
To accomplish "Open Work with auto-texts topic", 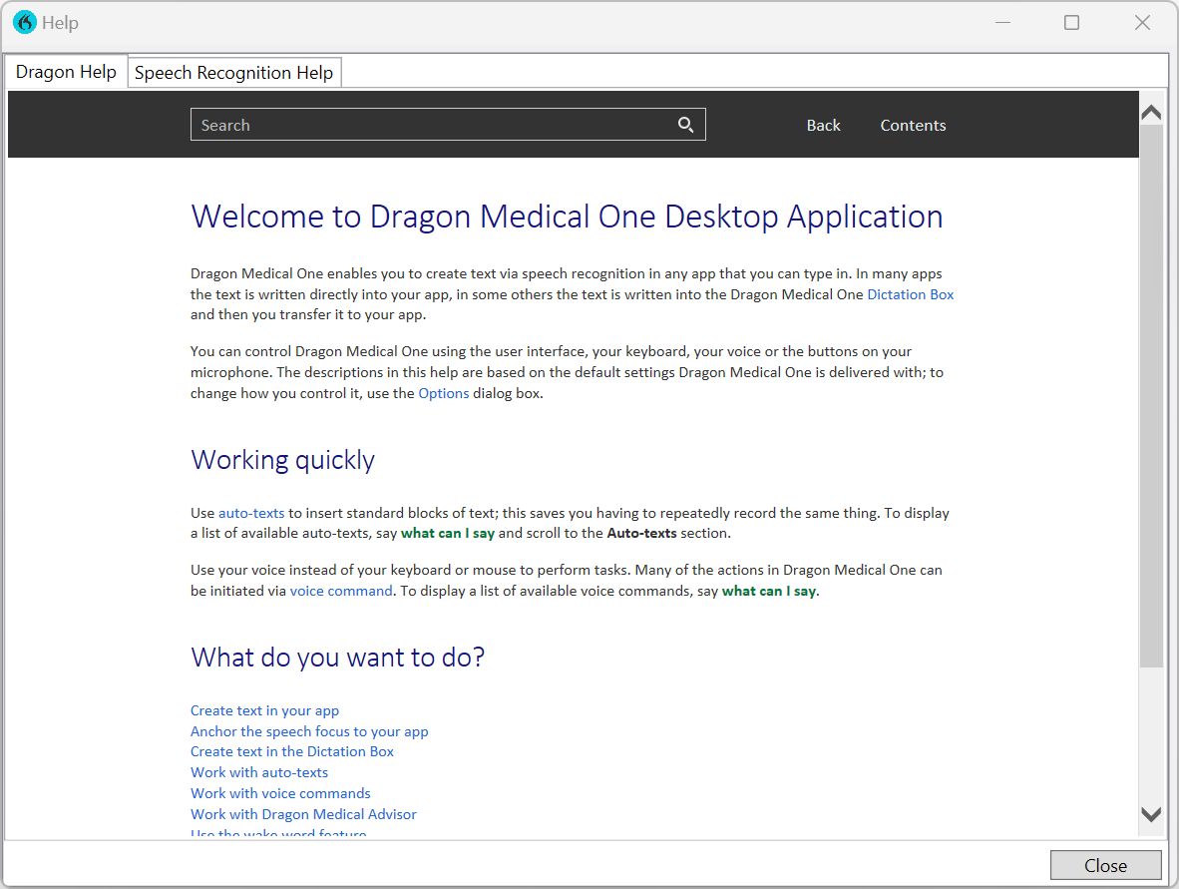I will tap(258, 771).
